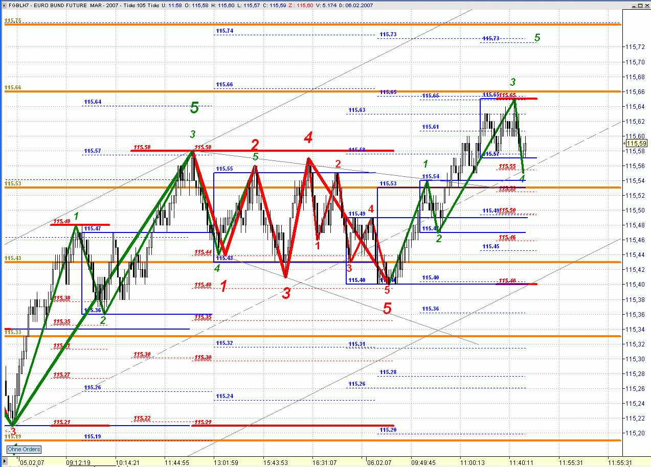The image size is (651, 467).
Task: Click the orange 115.66 level label
Action: click(13, 88)
